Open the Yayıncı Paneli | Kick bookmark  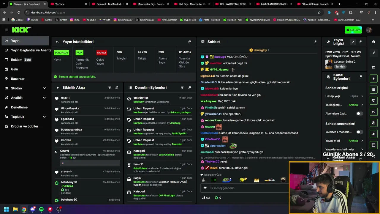pos(257,20)
